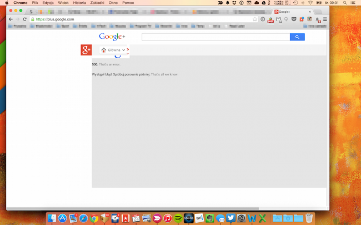Click the address bar URL plus.google.com

tap(55, 19)
